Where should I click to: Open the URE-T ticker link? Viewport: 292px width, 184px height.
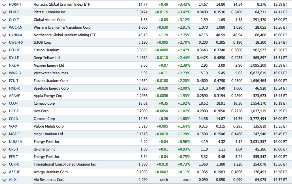click(x=14, y=149)
